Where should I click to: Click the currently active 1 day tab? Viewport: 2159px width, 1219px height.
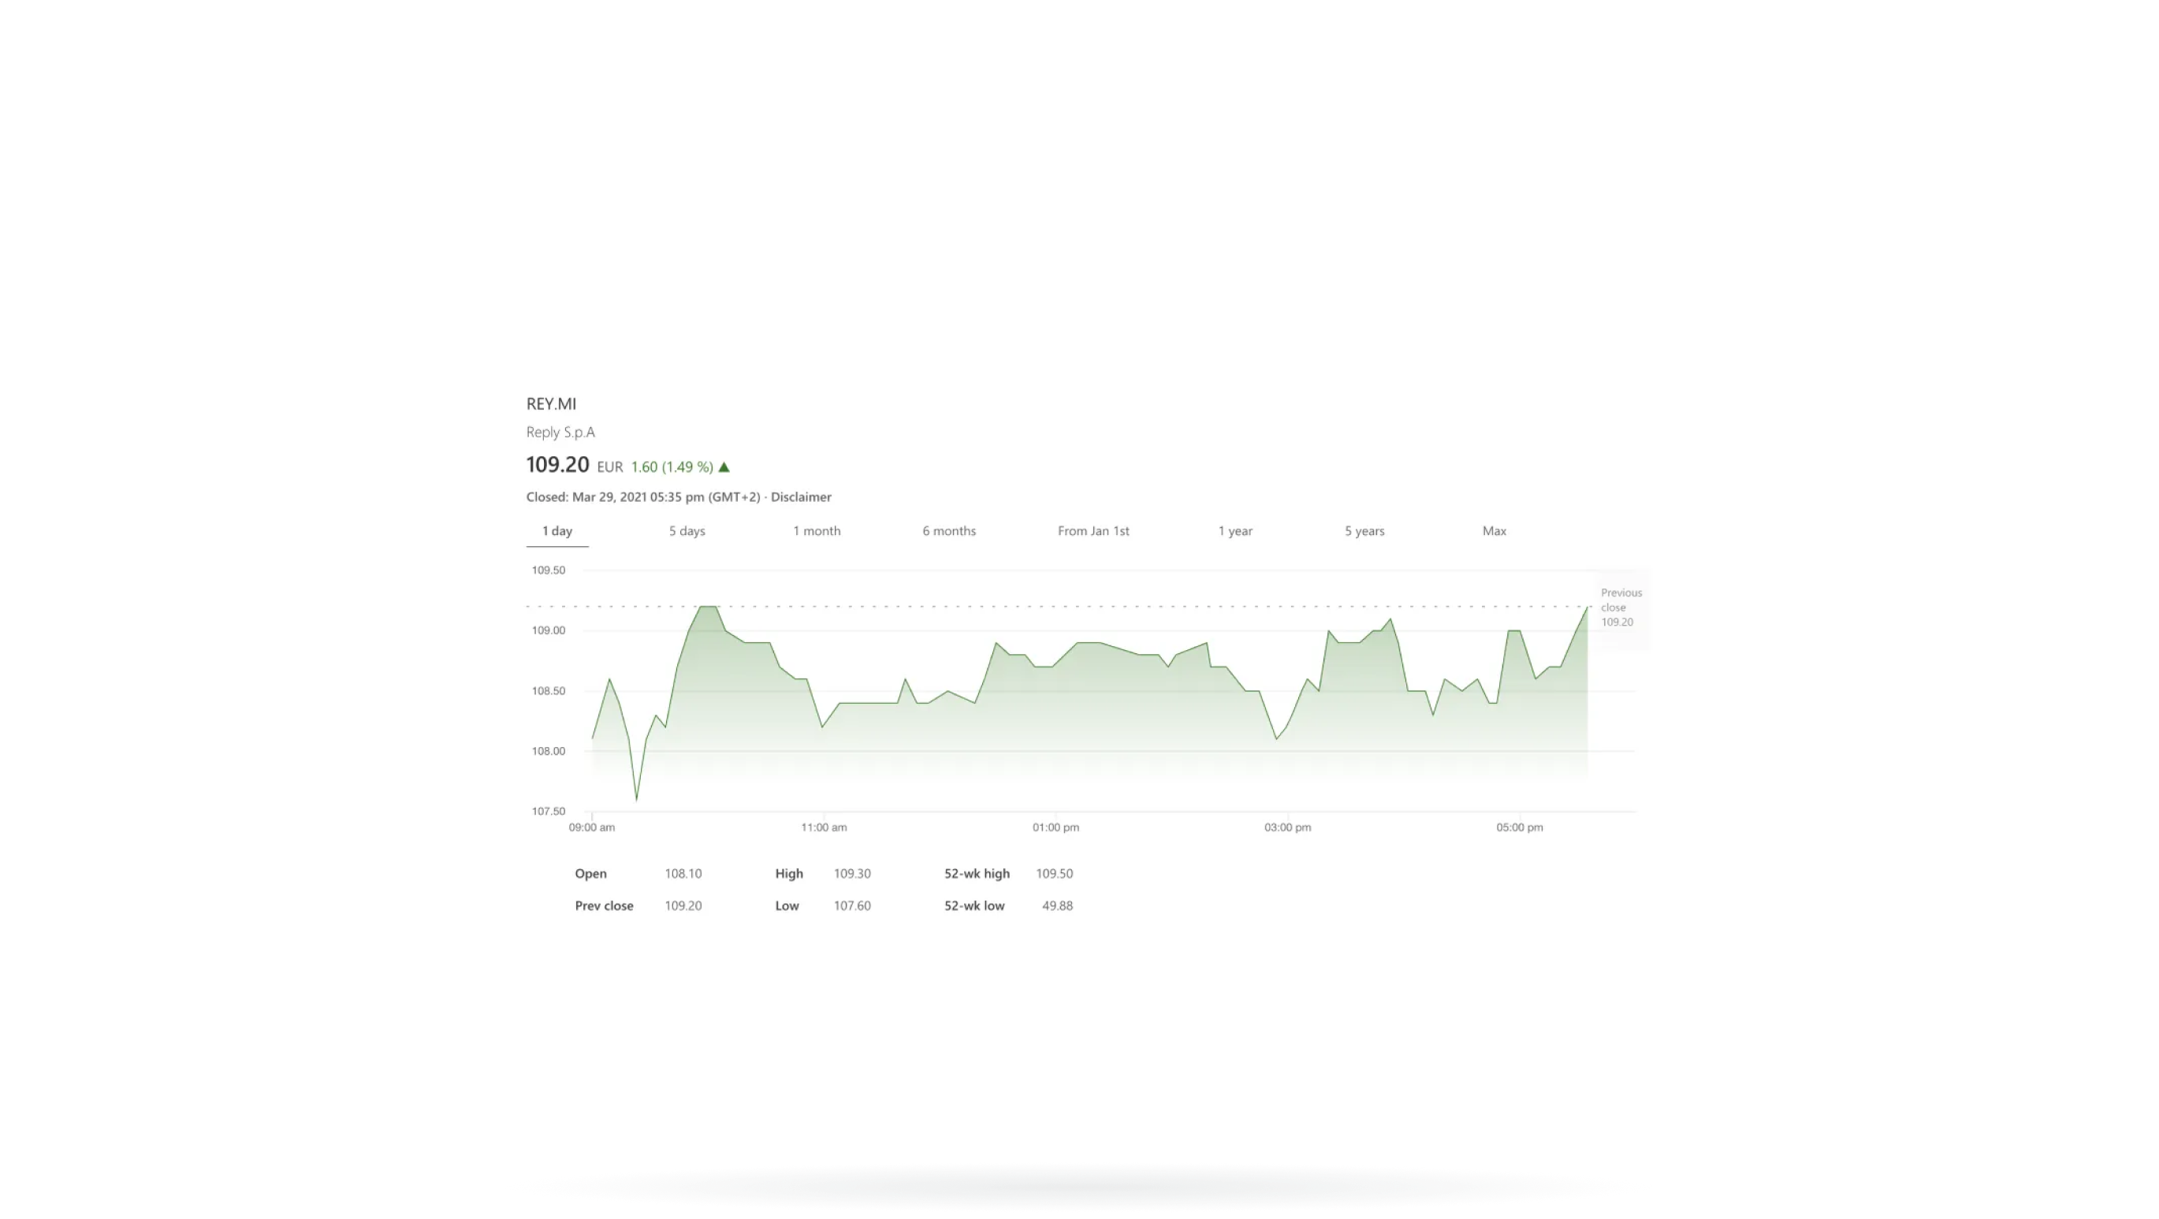point(557,530)
